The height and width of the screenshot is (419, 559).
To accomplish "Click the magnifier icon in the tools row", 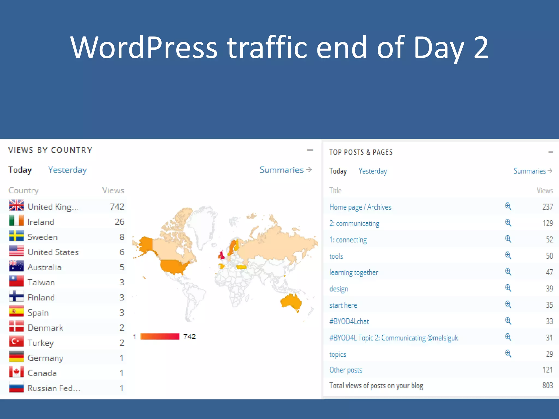I will pos(508,255).
